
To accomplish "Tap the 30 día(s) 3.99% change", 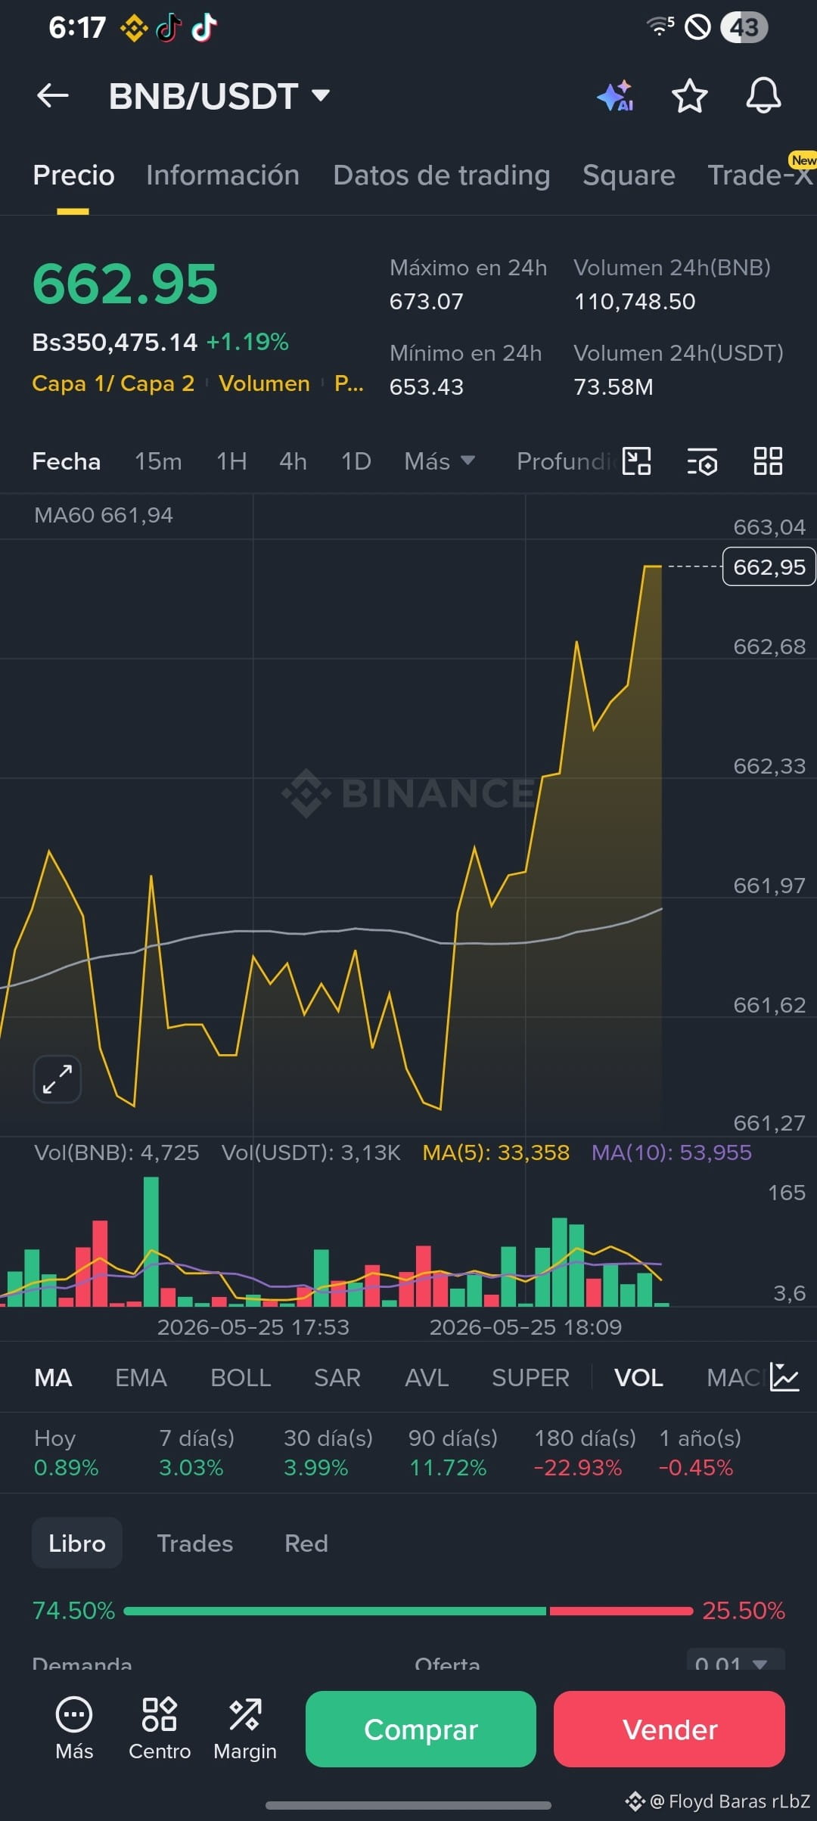I will click(x=328, y=1453).
